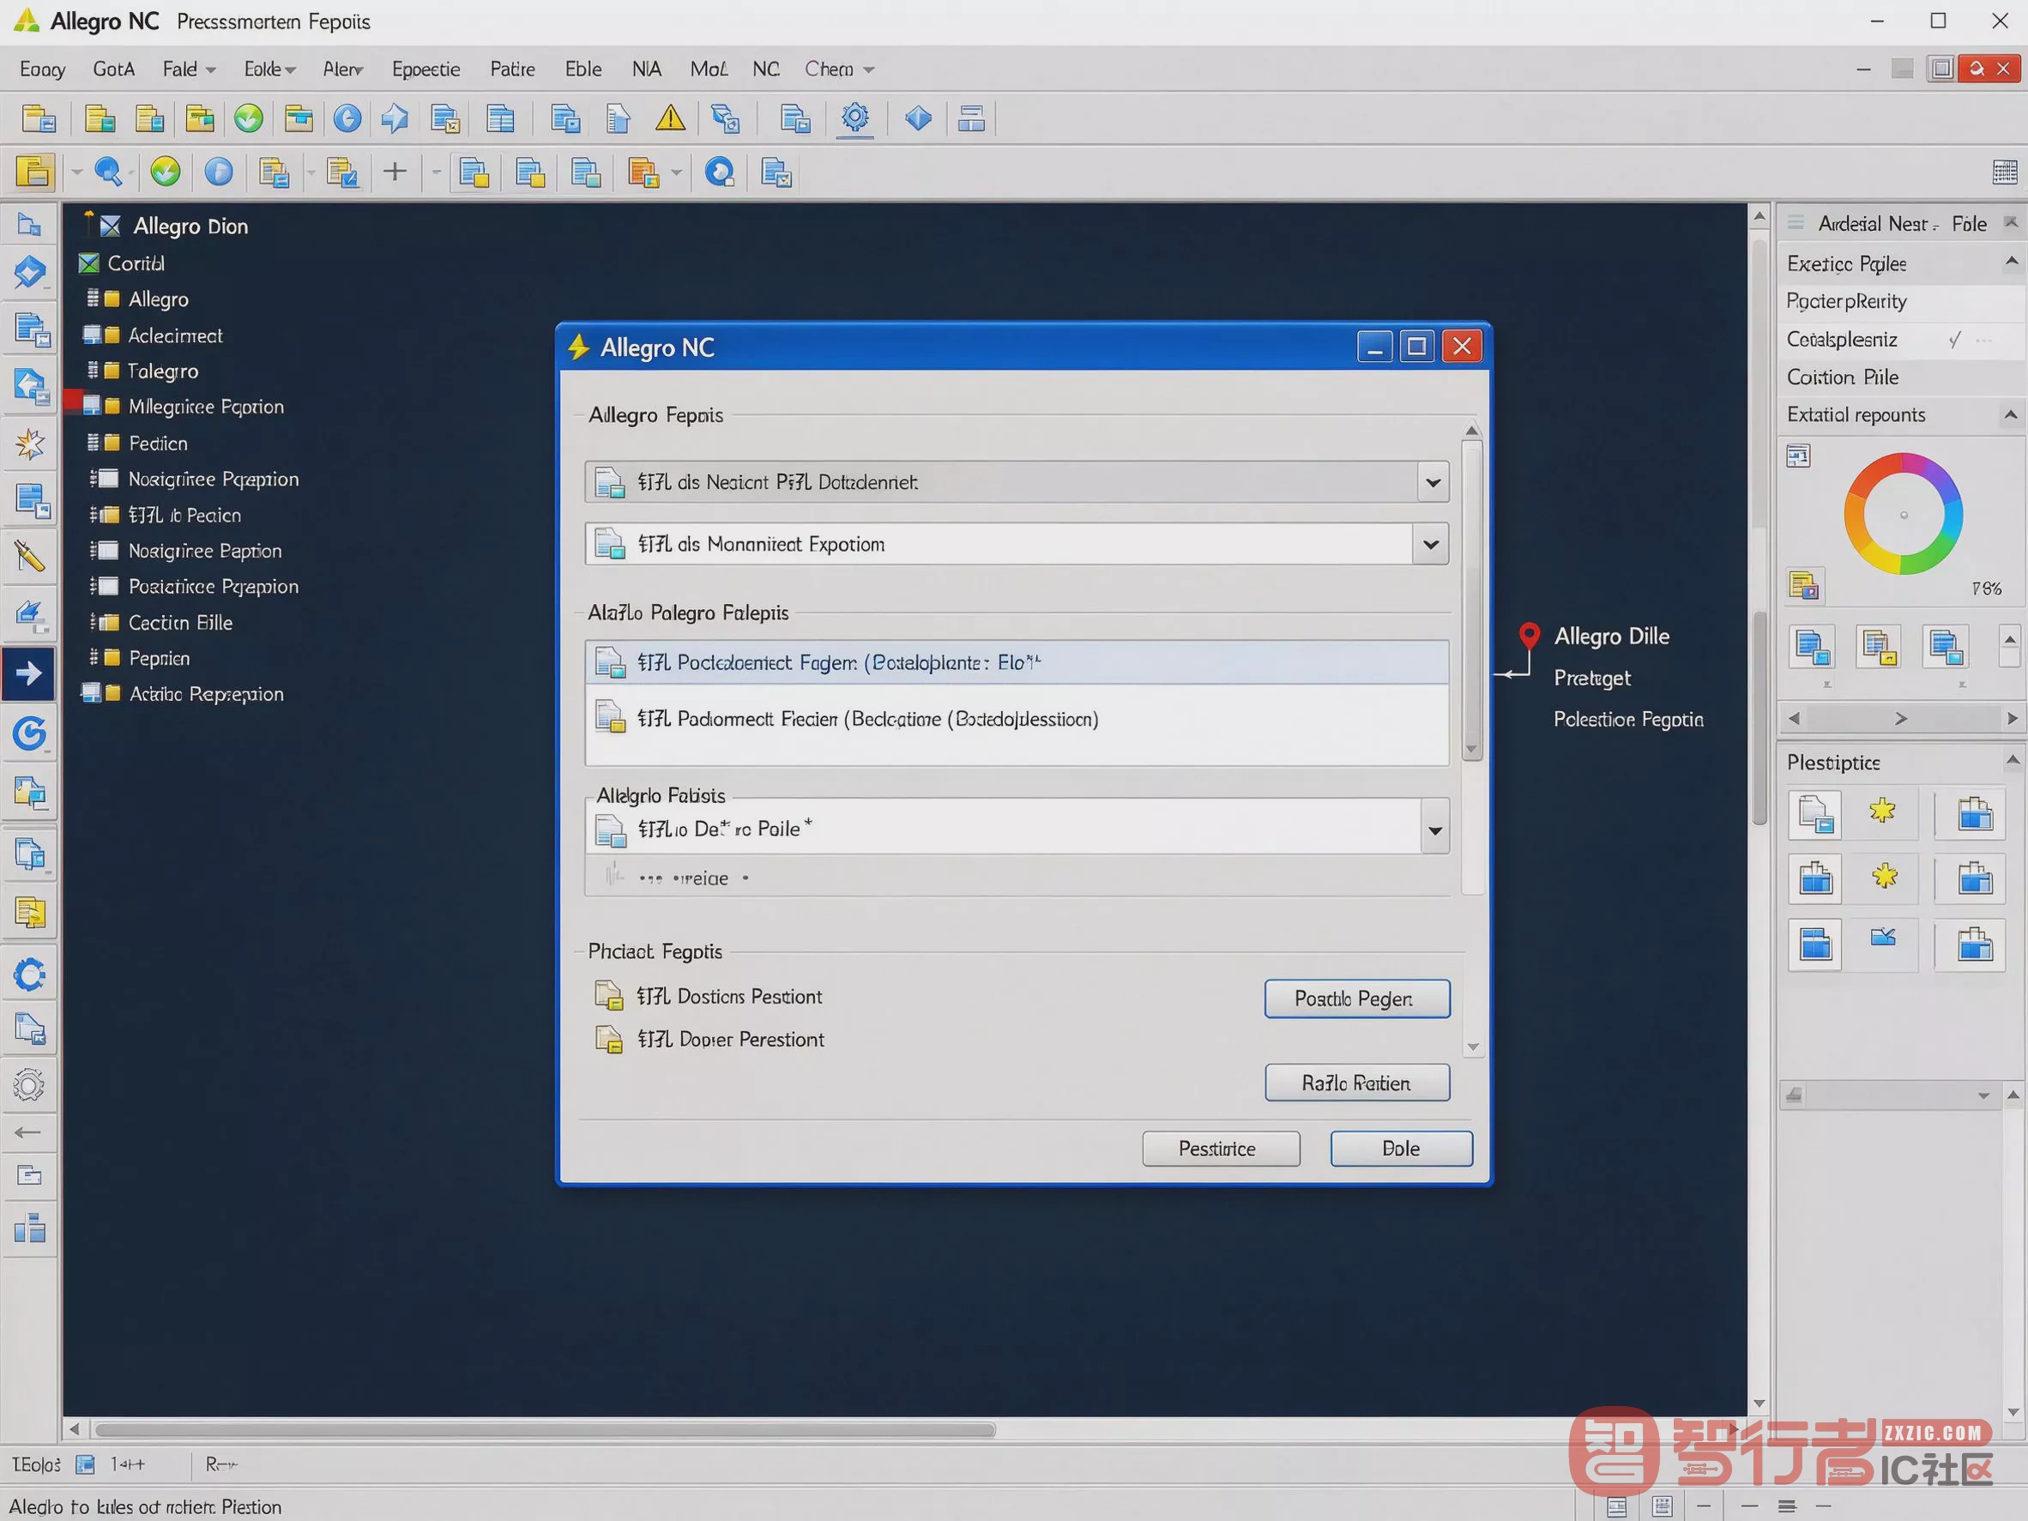Image resolution: width=2028 pixels, height=1521 pixels.
Task: Click the settings gear icon in top toolbar
Action: (854, 118)
